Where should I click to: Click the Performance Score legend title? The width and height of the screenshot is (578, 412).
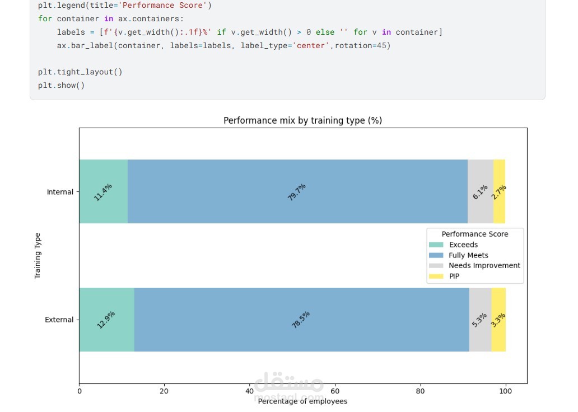[x=475, y=234]
